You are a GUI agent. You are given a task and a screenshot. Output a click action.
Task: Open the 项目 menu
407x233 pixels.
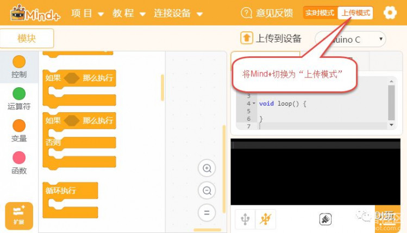(x=82, y=13)
